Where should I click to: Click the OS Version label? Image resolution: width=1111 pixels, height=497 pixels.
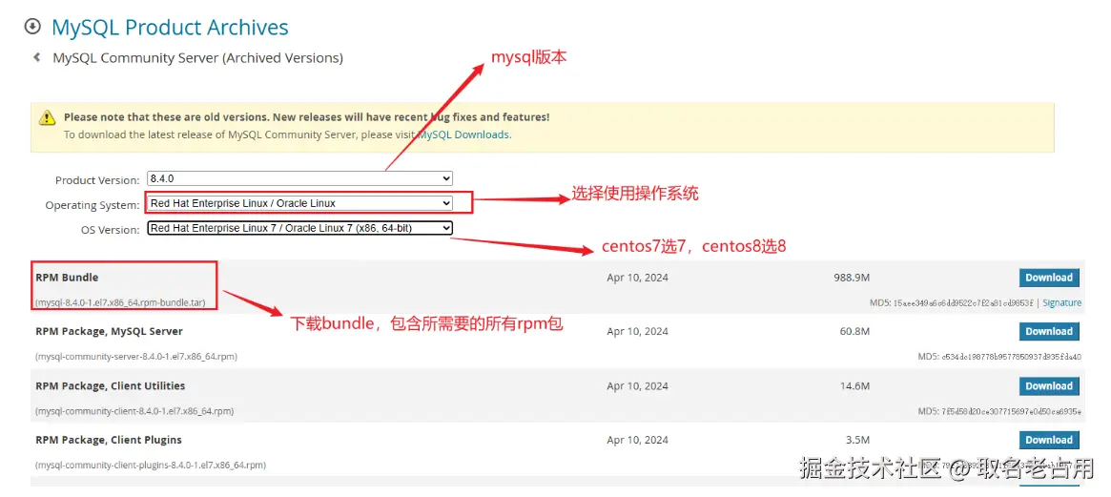click(x=111, y=230)
